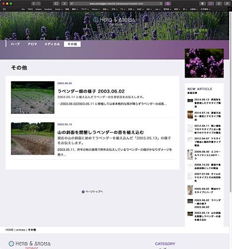Click the thumbnail next to the 2005.09.02 article
Image resolution: width=232 pixels, height=249 pixels.
(x=190, y=190)
